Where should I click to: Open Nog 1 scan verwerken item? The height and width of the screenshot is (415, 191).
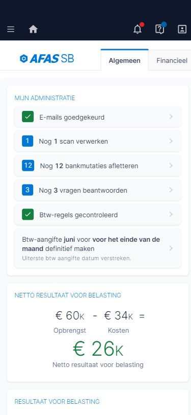point(98,141)
